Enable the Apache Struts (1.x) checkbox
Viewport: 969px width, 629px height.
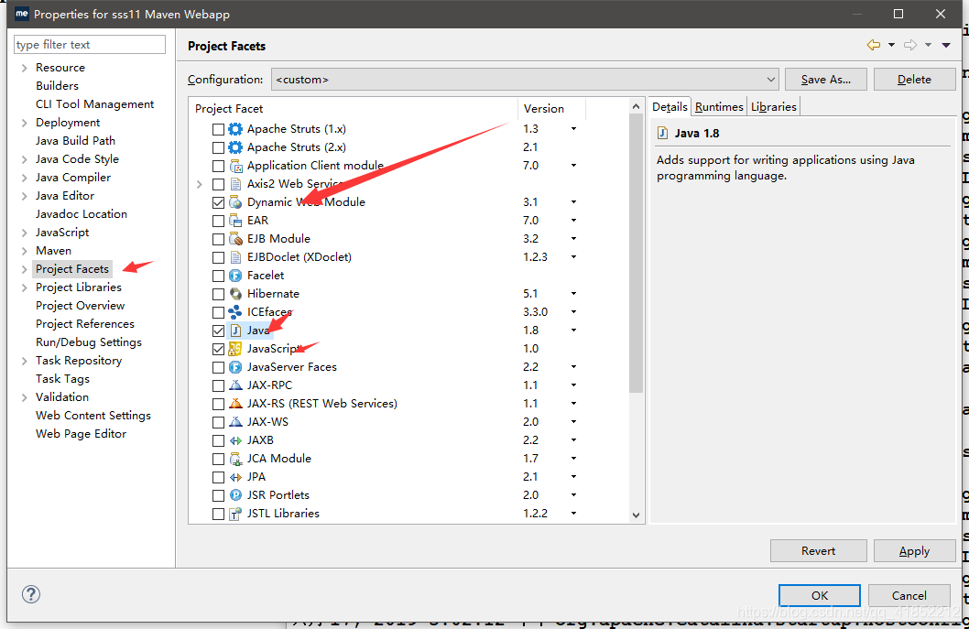[x=218, y=129]
